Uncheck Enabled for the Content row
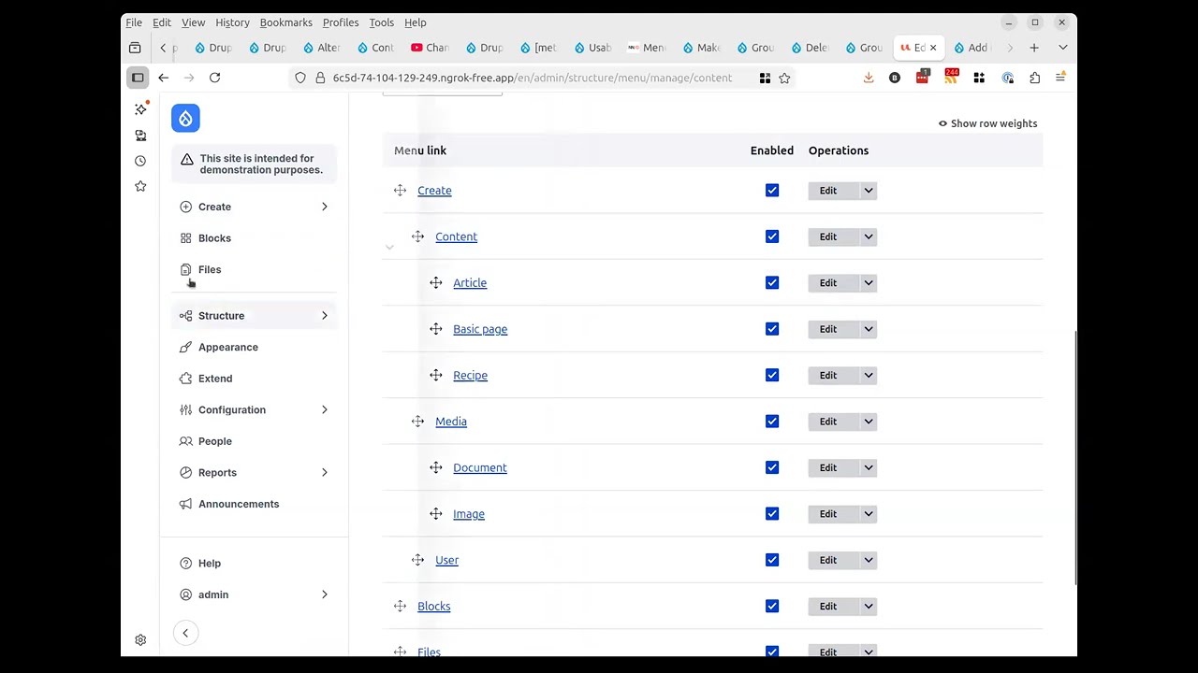The image size is (1198, 673). 772,236
